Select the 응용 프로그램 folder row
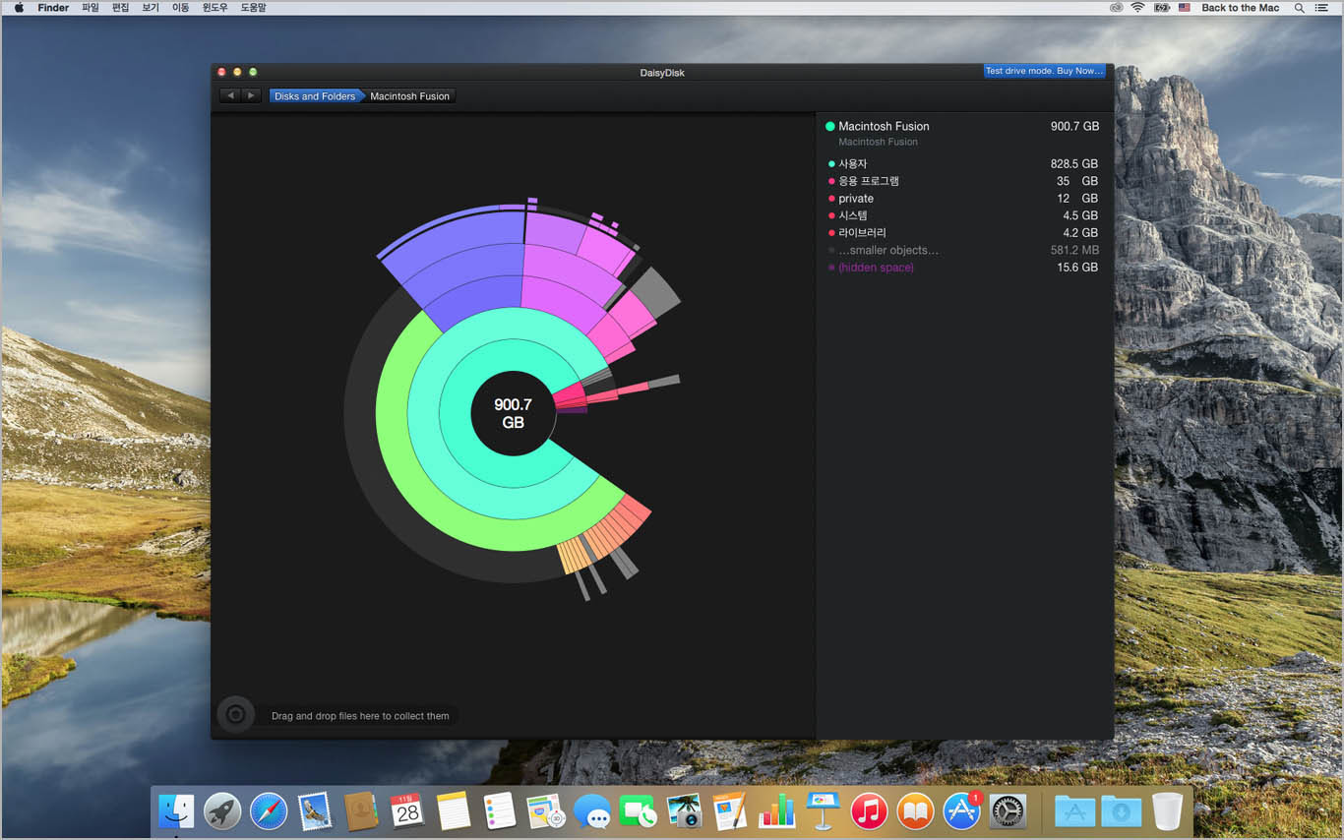This screenshot has width=1344, height=840. click(963, 181)
